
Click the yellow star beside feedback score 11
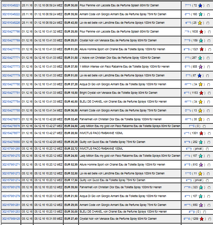(200, 174)
